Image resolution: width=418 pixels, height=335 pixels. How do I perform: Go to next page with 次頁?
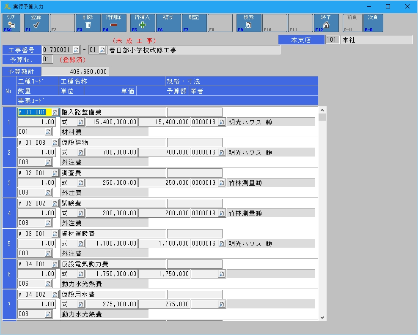[373, 23]
